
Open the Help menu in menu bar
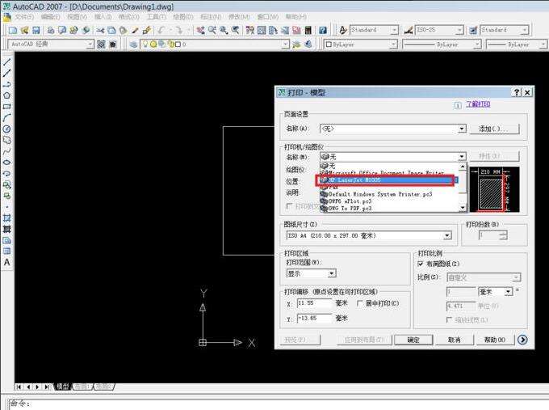click(x=295, y=17)
